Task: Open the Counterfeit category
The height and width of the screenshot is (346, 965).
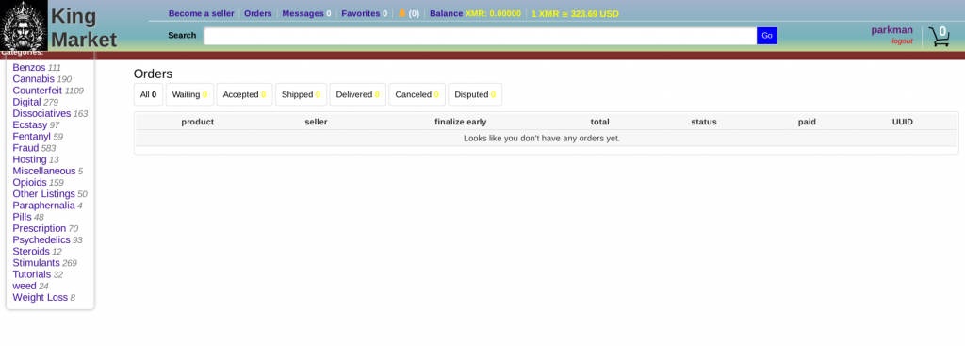Action: [38, 91]
